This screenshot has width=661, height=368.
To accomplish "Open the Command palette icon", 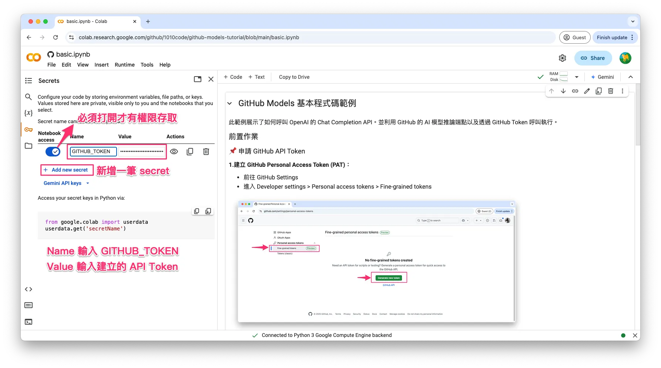I will pos(28,305).
